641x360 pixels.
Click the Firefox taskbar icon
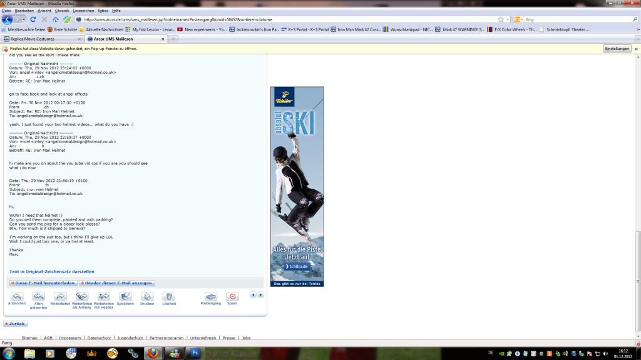153,353
